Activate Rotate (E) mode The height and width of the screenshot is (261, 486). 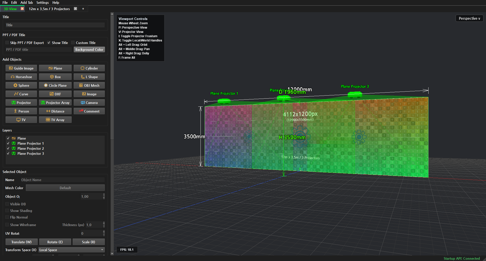pos(55,242)
